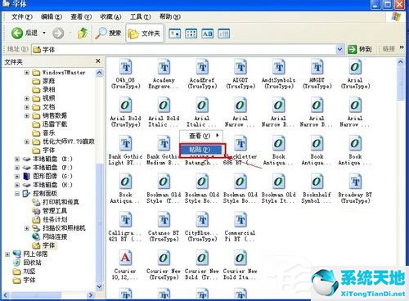The width and height of the screenshot is (409, 301).
Task: Click the 转到 go button
Action: [x=360, y=49]
